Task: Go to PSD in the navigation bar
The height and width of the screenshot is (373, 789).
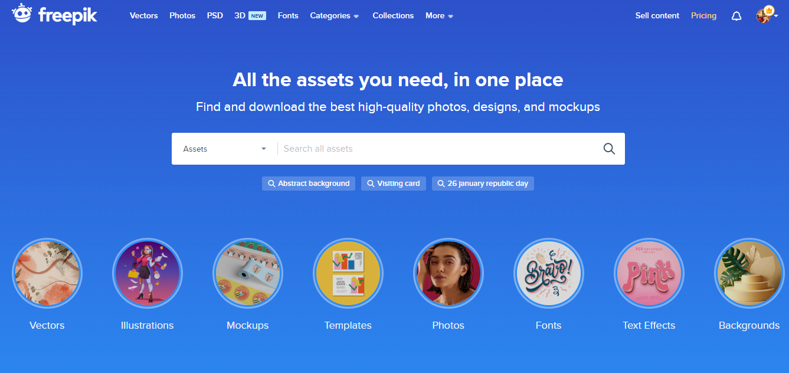Action: coord(215,16)
